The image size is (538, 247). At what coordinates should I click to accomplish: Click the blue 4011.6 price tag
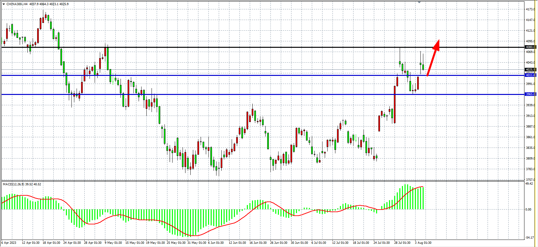(x=530, y=75)
